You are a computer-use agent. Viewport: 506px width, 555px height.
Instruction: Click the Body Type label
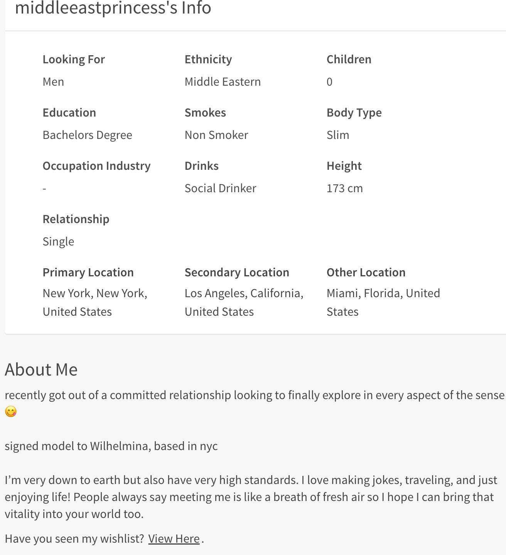tap(354, 113)
